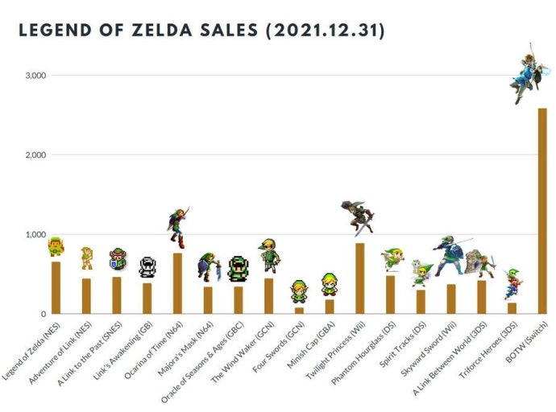Click the Twilight Princess (Wii) bar
Viewport: 556px width, 412px height.
[x=360, y=278]
